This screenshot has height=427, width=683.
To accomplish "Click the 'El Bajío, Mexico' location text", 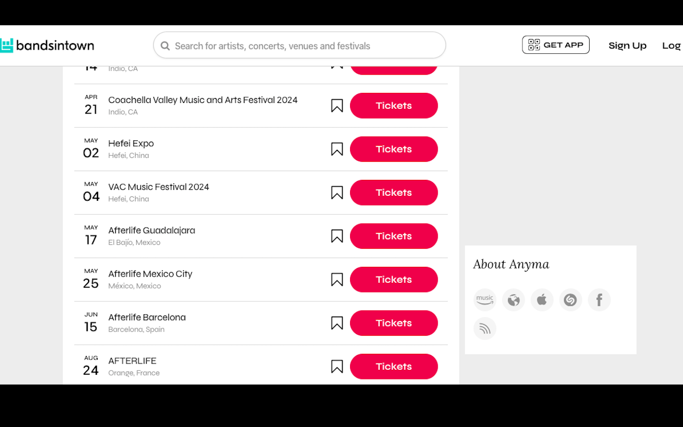I will (134, 242).
